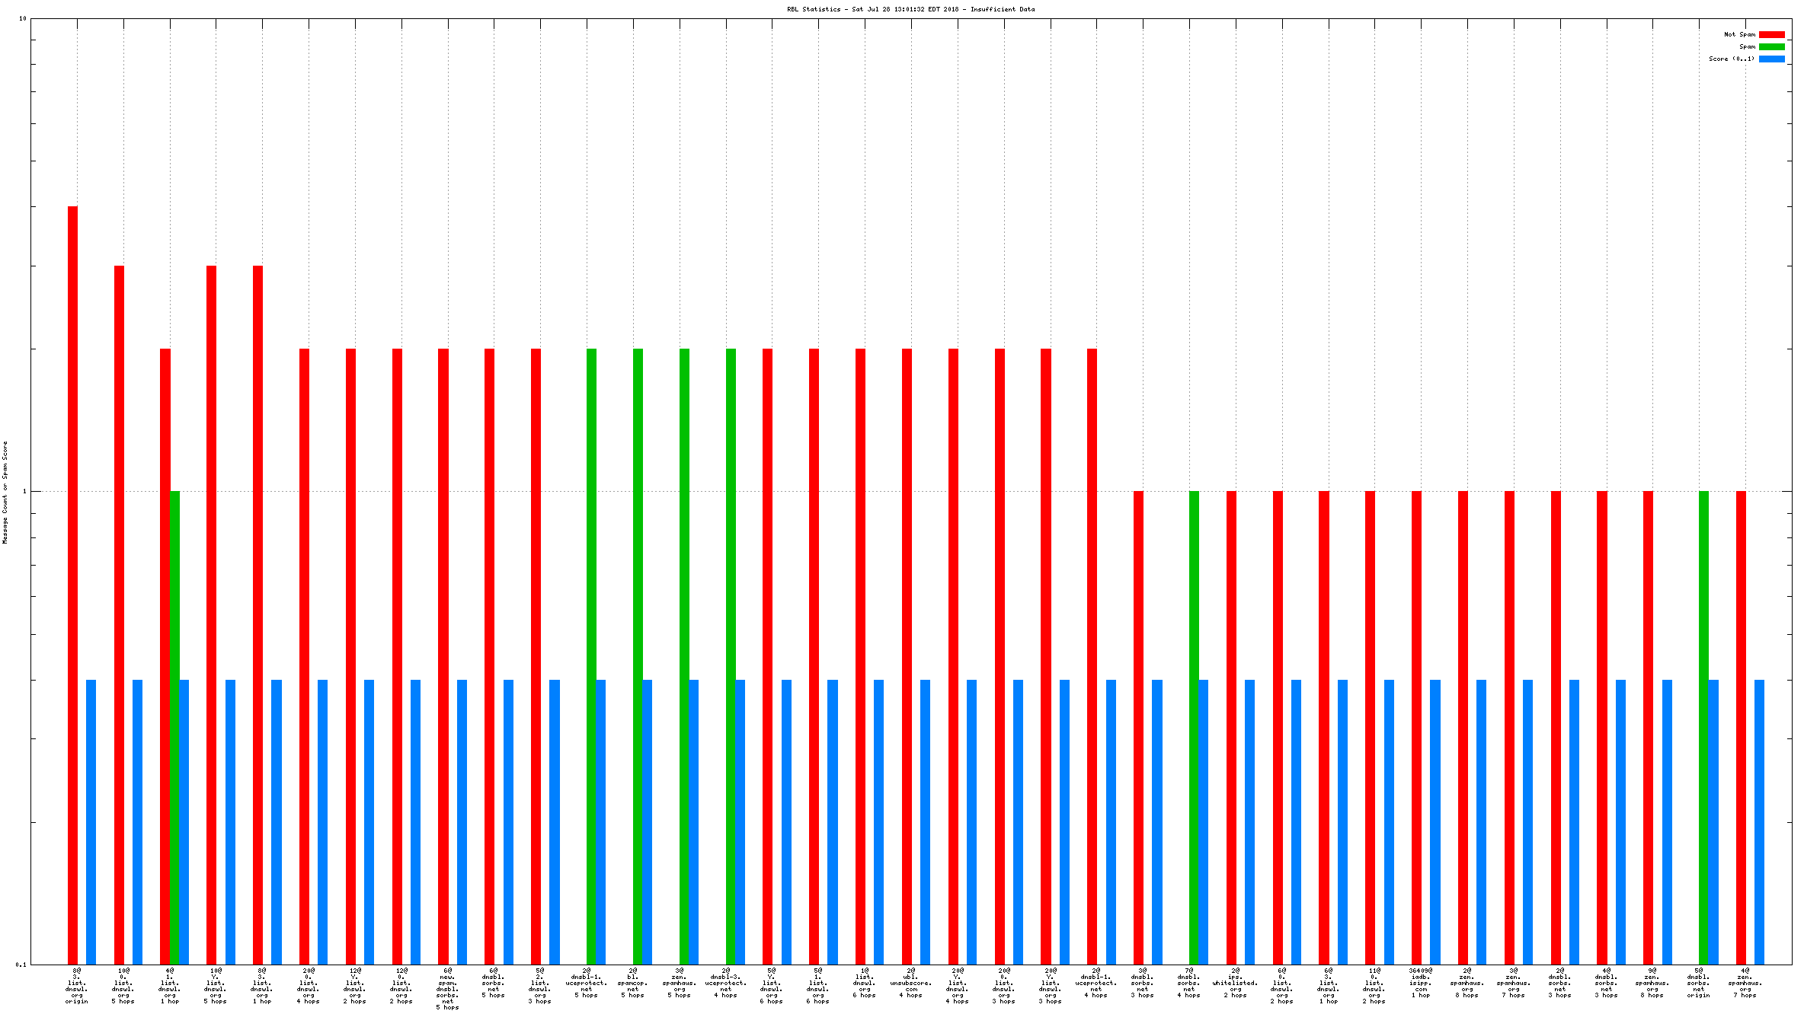The image size is (1804, 1014).
Task: Click the green Spam legend swatch
Action: click(1771, 46)
